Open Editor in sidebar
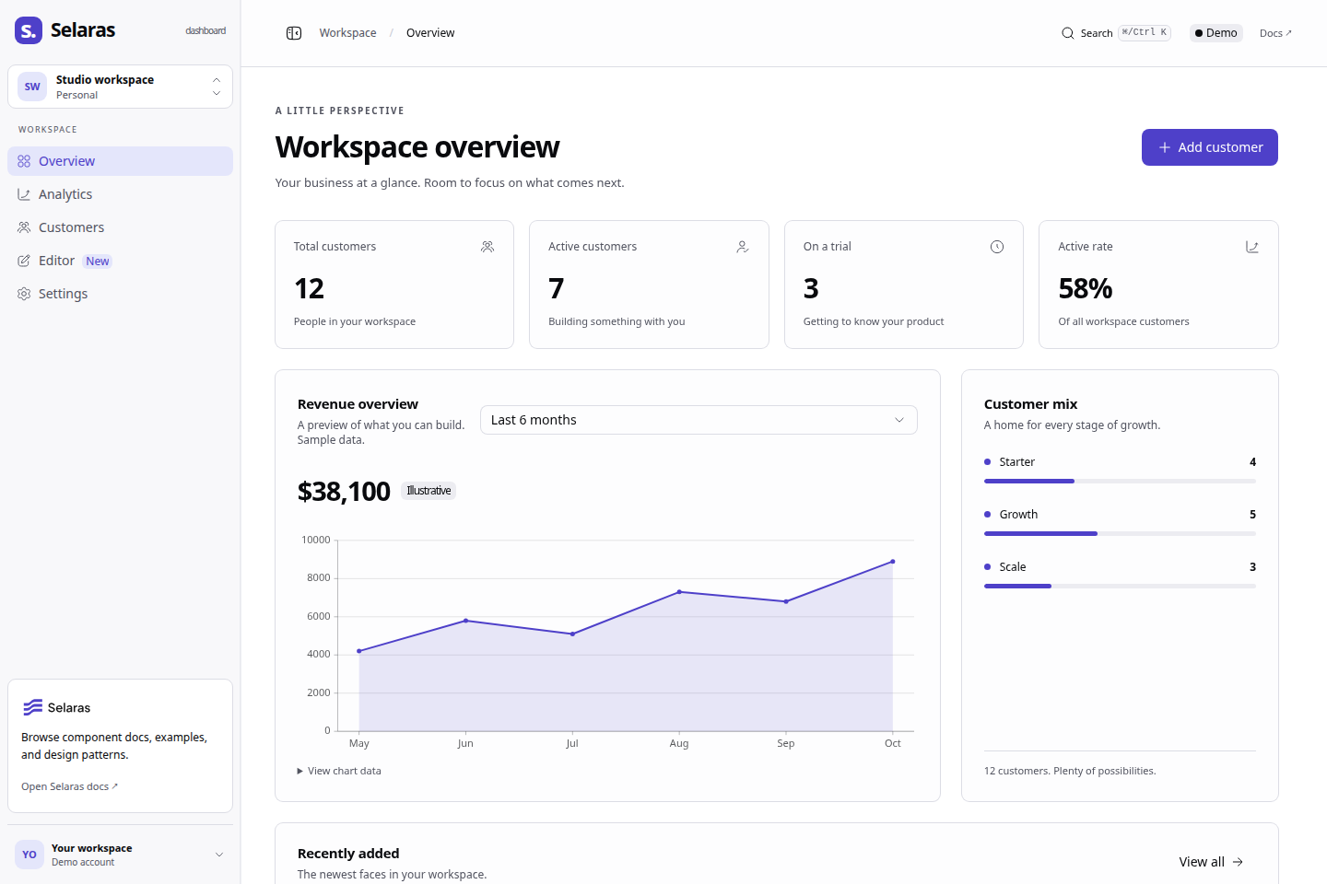 [x=120, y=261]
